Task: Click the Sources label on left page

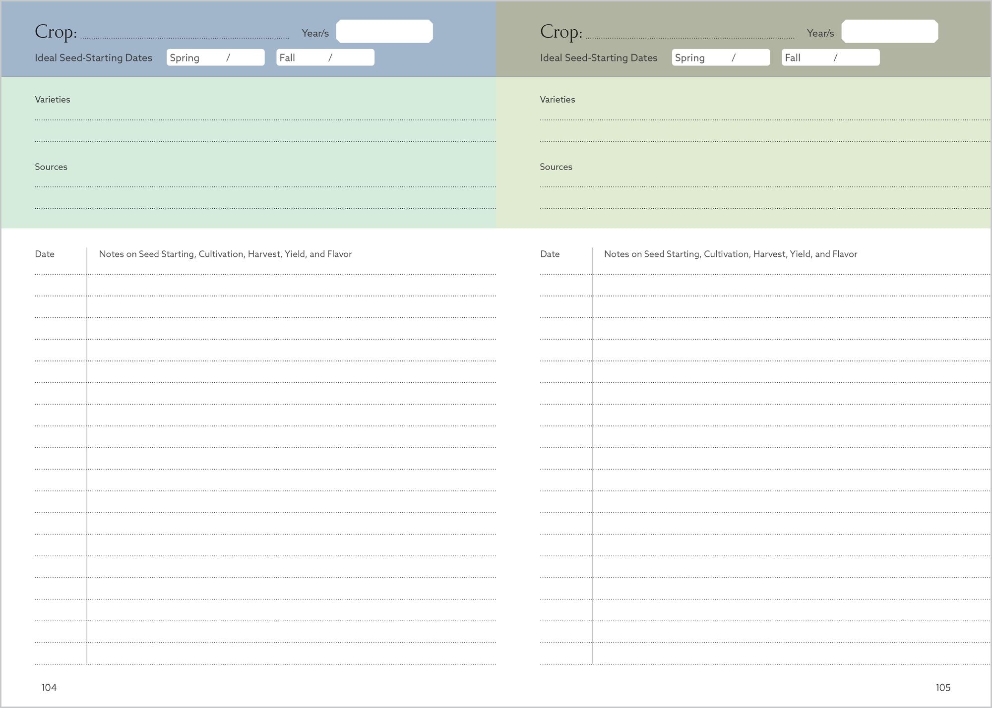Action: pyautogui.click(x=51, y=167)
